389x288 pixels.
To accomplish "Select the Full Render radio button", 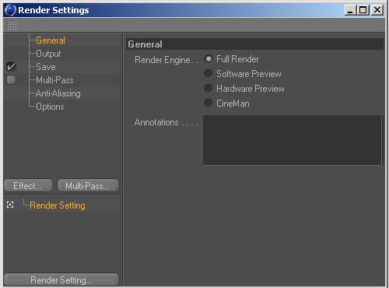I will [x=209, y=59].
